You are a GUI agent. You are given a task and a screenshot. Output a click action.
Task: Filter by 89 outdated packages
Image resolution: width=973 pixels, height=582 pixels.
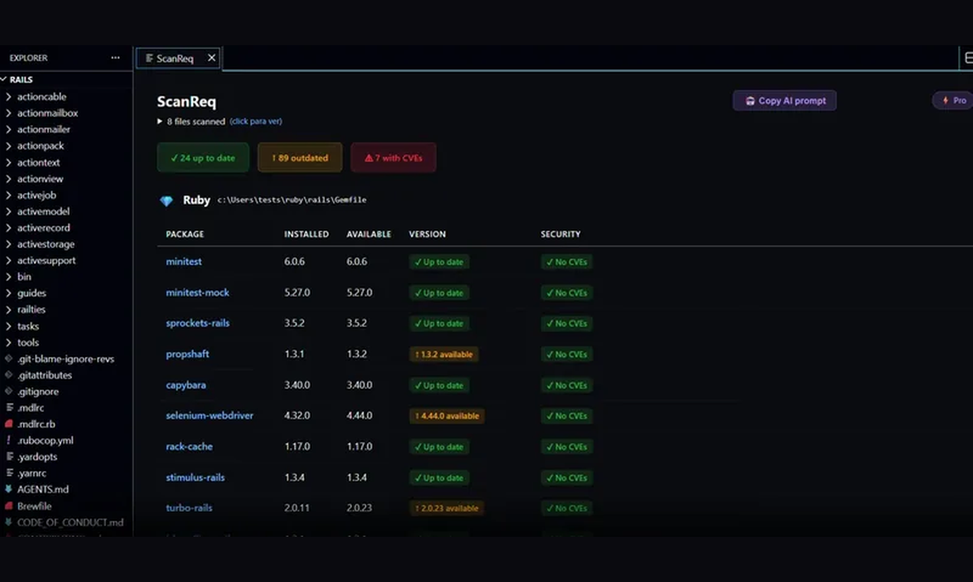[300, 158]
